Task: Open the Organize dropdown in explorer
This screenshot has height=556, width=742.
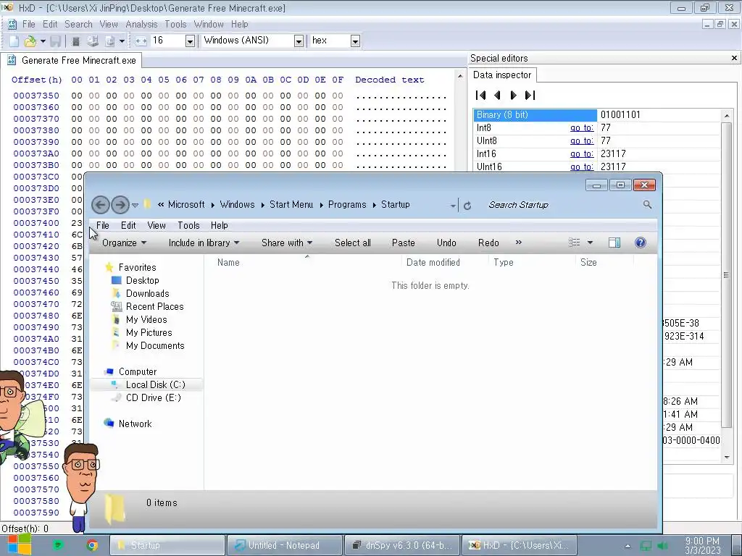Action: point(124,243)
